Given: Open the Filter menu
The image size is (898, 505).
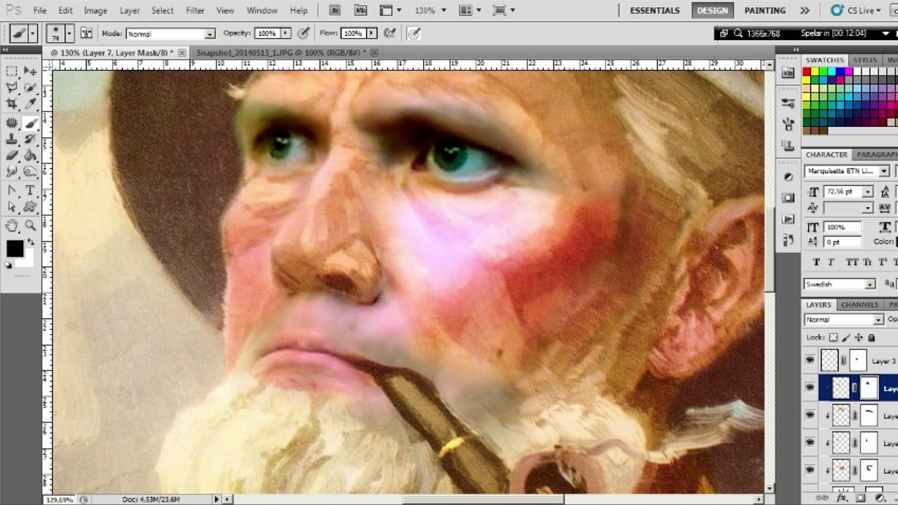Looking at the screenshot, I should tap(195, 11).
